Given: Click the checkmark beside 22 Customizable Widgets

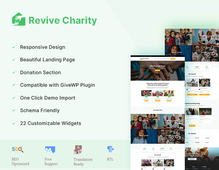Looking at the screenshot, I should coord(14,123).
